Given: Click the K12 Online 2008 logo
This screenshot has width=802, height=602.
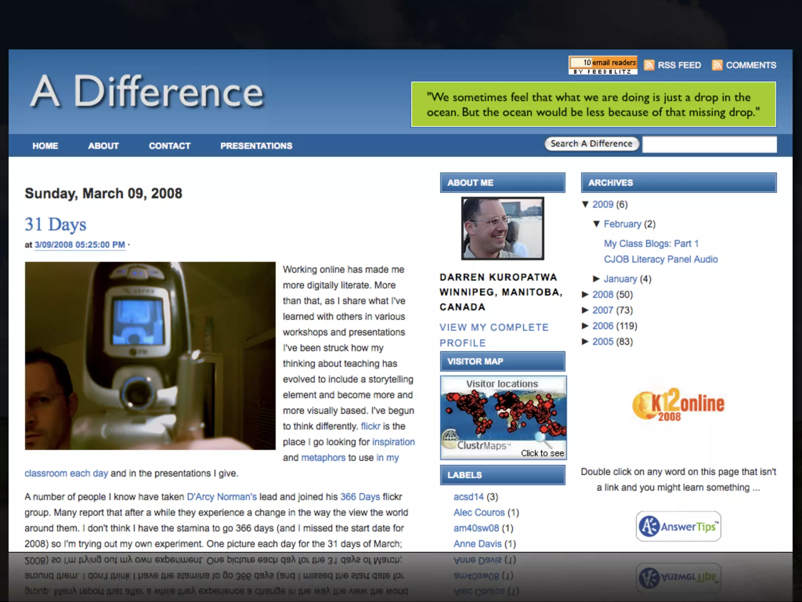Looking at the screenshot, I should [678, 404].
